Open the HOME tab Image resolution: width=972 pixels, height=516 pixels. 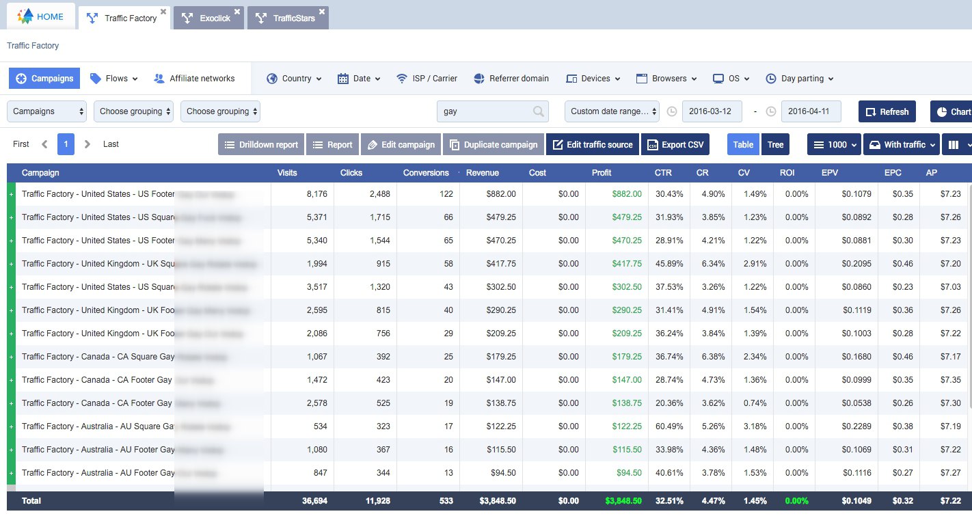coord(41,17)
